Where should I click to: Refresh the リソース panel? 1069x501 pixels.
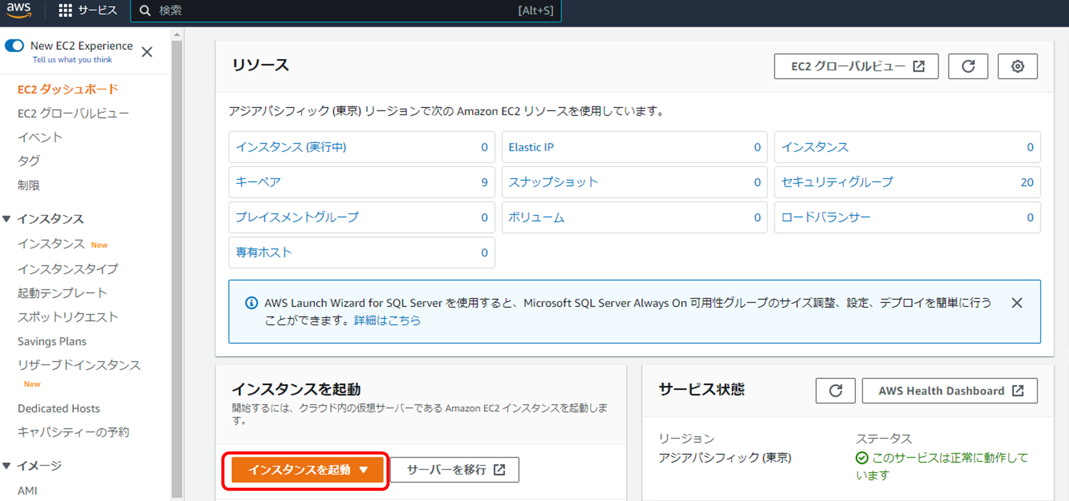click(968, 66)
